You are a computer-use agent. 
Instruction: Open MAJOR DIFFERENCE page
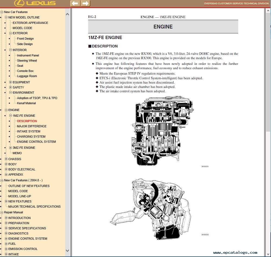tap(32, 126)
